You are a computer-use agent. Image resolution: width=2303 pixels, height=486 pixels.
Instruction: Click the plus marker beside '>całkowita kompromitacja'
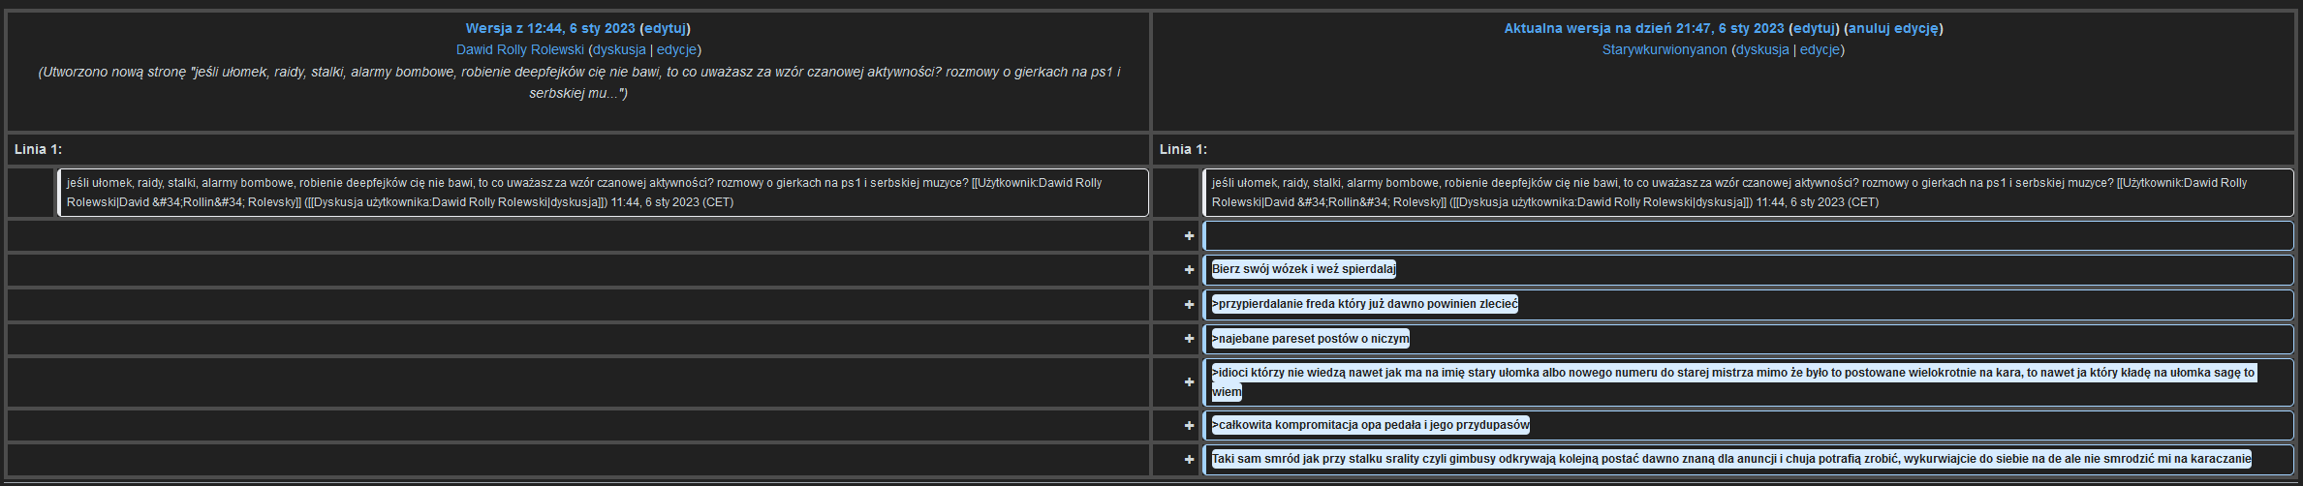(1189, 426)
